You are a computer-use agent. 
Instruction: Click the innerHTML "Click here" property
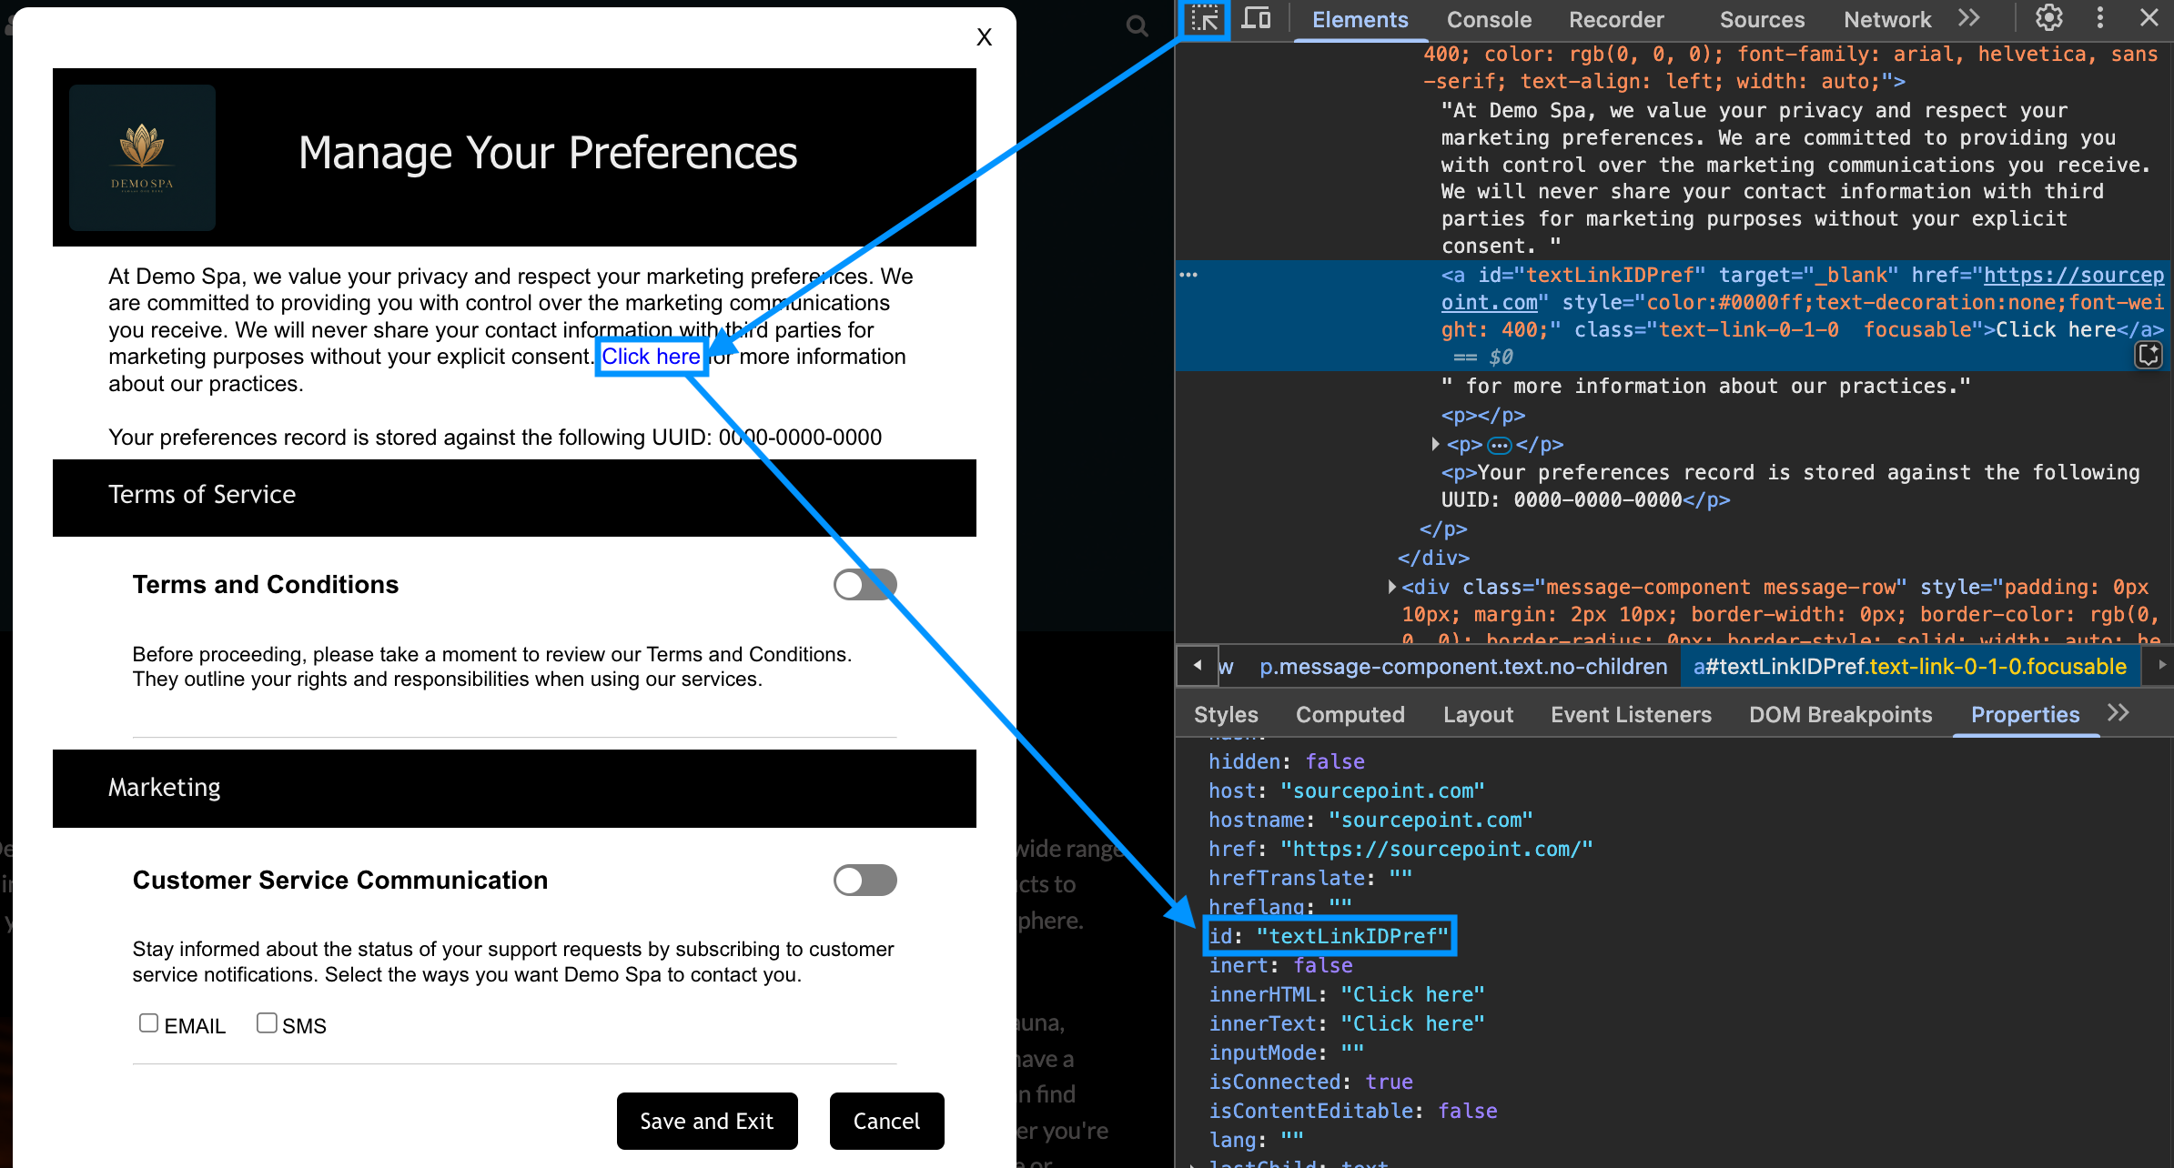point(1347,994)
